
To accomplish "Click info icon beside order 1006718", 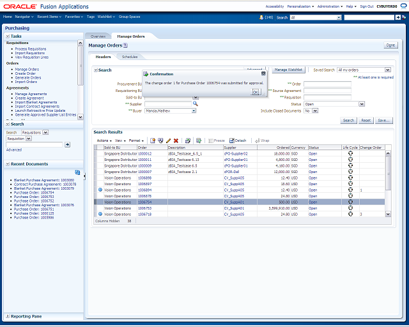I will click(x=100, y=214).
